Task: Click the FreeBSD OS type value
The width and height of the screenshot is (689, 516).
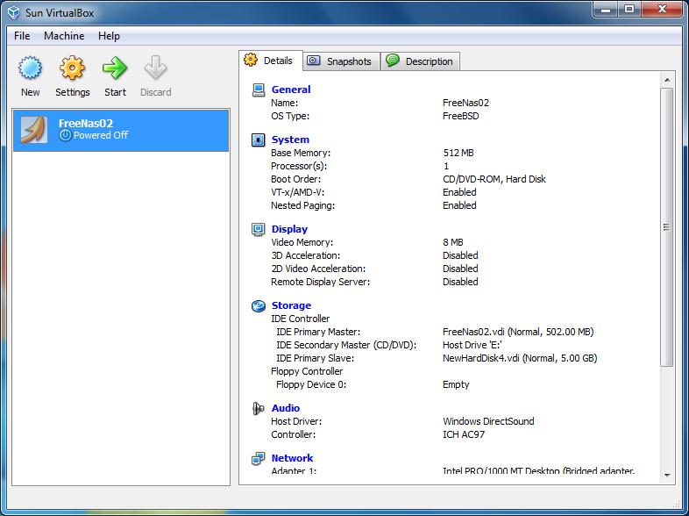Action: 460,116
